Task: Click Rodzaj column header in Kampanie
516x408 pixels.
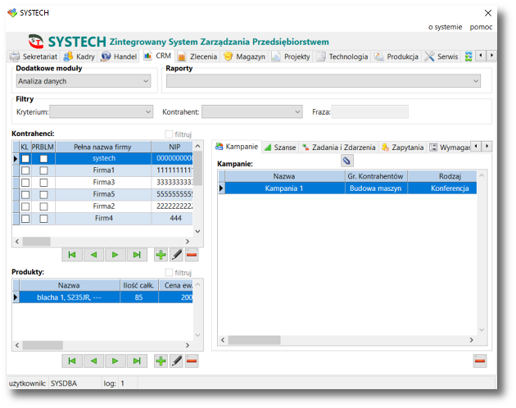Action: pos(442,176)
